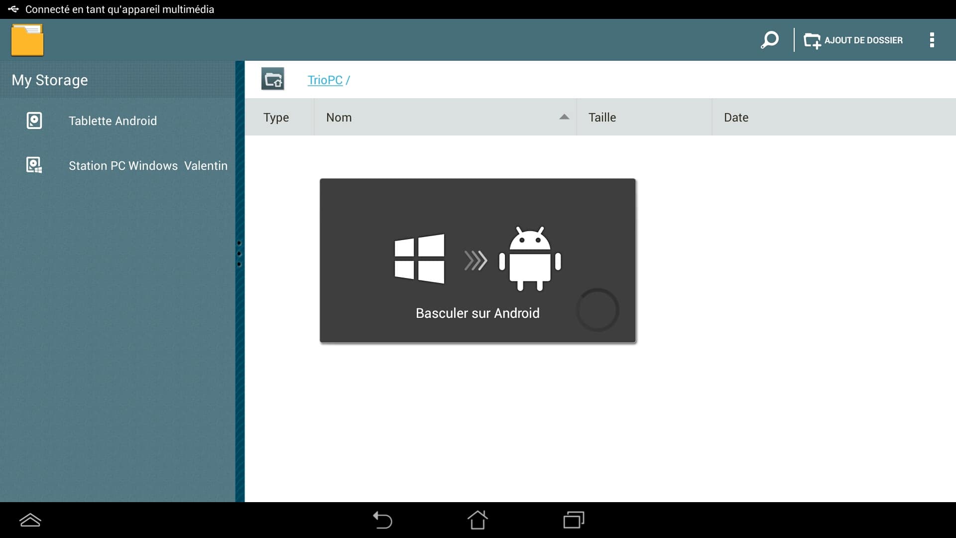Tap the bottom-left up-chevron launcher icon
The height and width of the screenshot is (538, 956).
click(x=30, y=520)
